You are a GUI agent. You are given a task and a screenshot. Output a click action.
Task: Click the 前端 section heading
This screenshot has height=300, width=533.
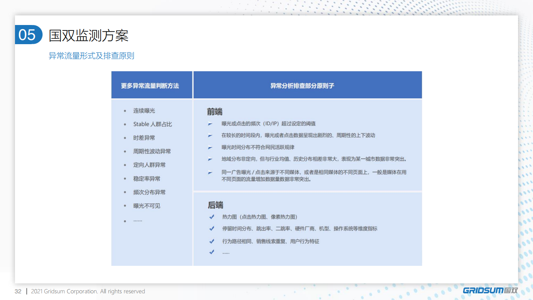(x=215, y=112)
